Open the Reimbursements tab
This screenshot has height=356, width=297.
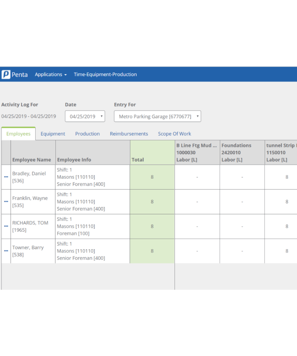129,133
